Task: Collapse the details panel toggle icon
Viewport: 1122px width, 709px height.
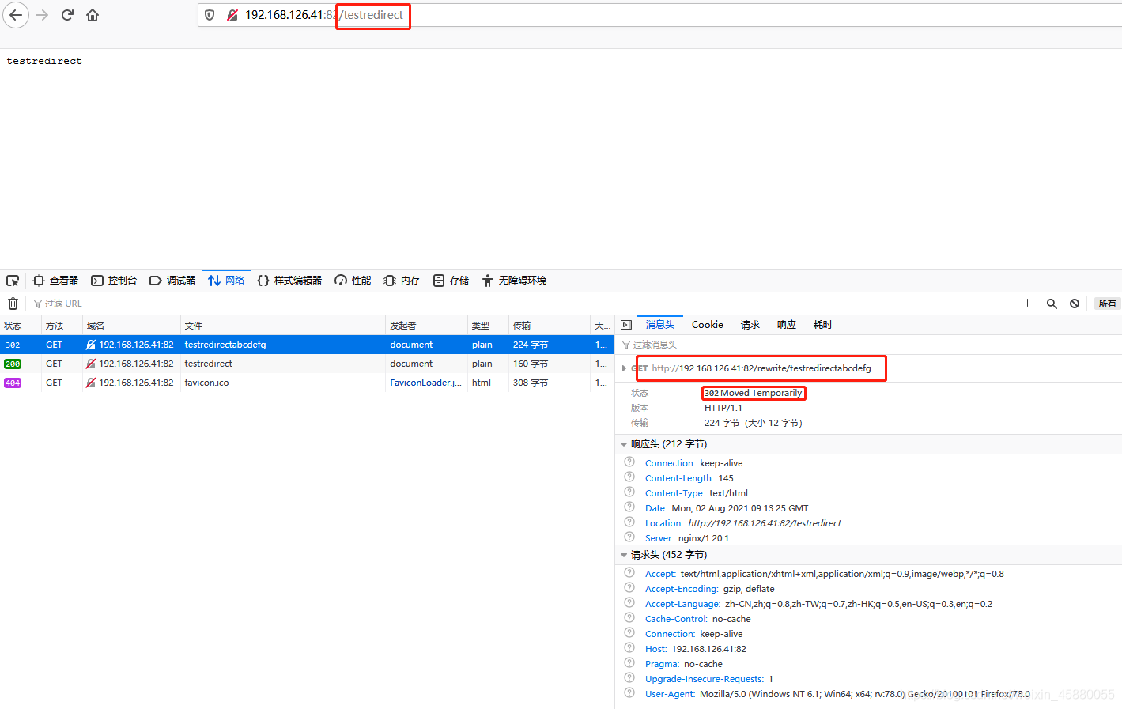Action: (626, 325)
